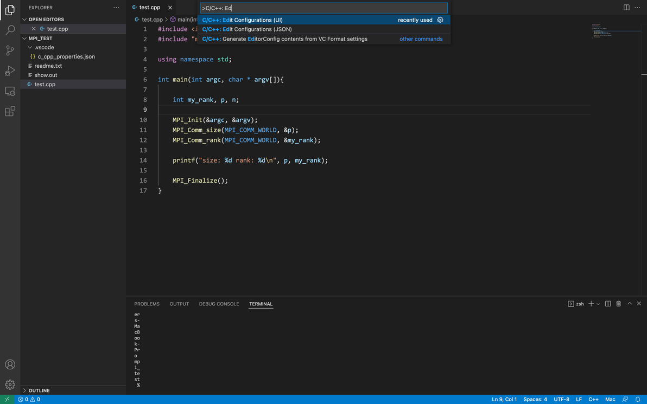This screenshot has width=647, height=404.
Task: Open the Search view icon
Action: click(10, 30)
